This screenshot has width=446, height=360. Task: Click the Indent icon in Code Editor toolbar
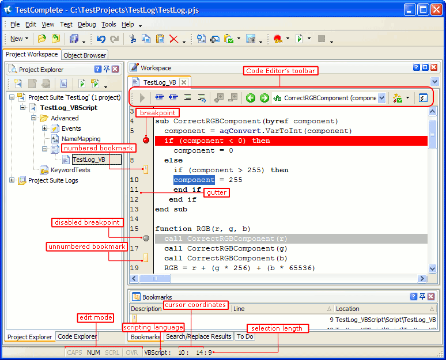click(173, 97)
